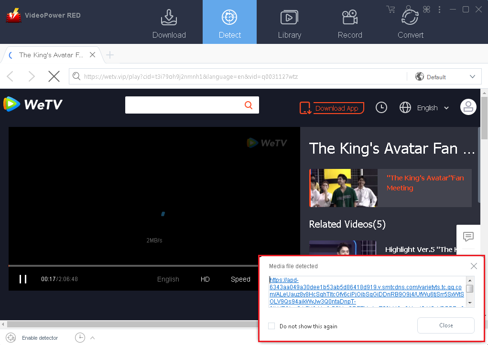Check Do not show this again
The height and width of the screenshot is (345, 488).
click(x=271, y=326)
